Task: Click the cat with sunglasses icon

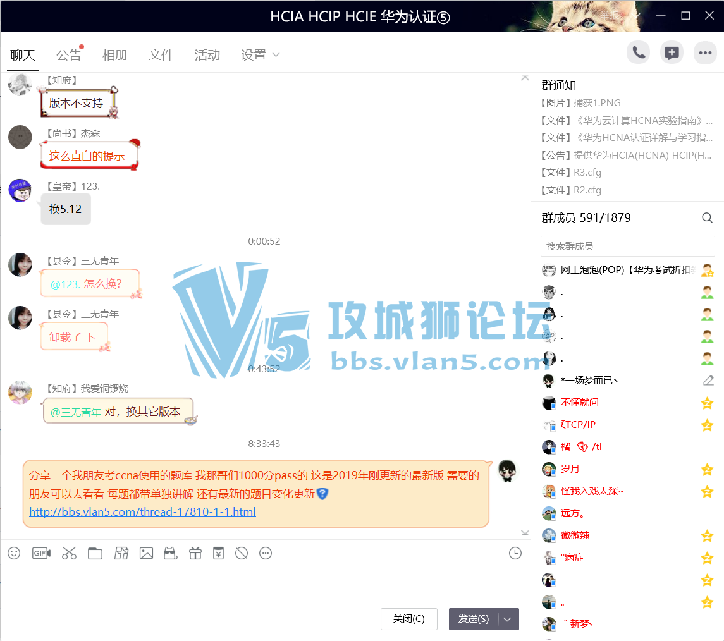Action: 170,553
